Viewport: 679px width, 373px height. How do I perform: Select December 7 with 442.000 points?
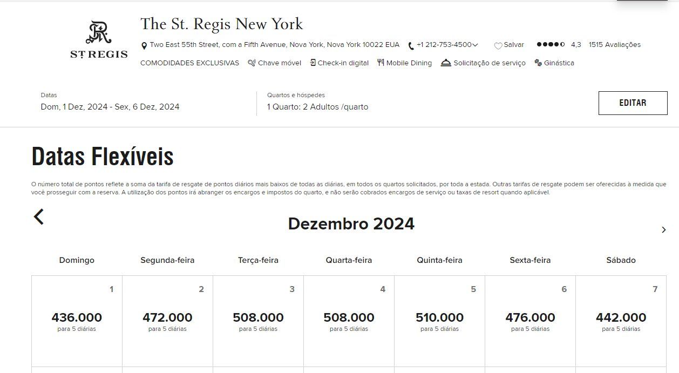(x=621, y=321)
